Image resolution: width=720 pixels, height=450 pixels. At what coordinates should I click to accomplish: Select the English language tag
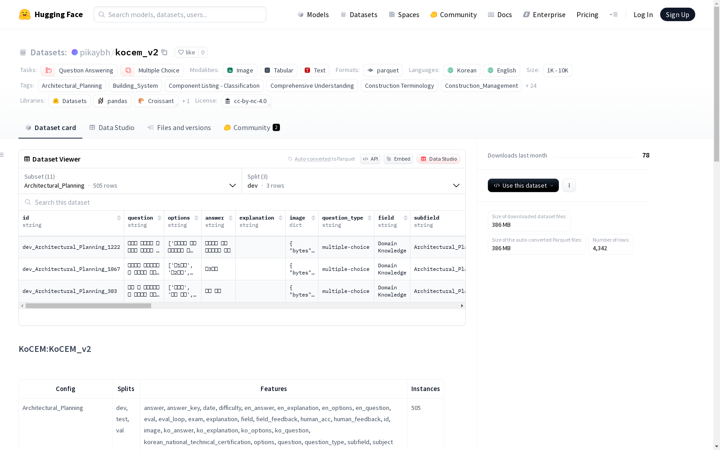pyautogui.click(x=502, y=70)
